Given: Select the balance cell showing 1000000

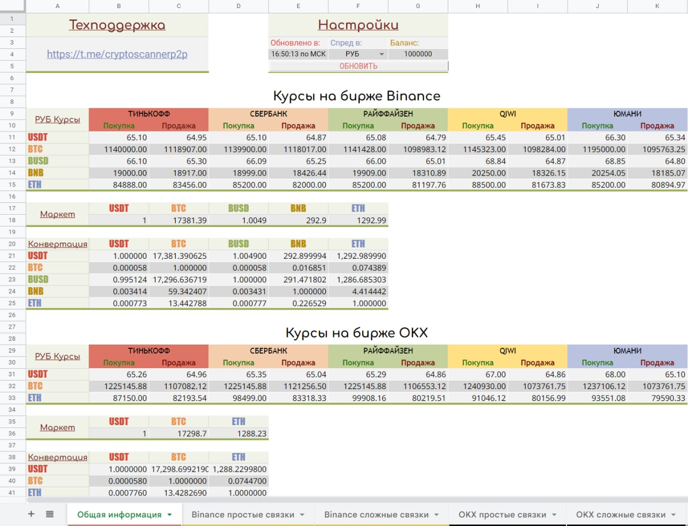Looking at the screenshot, I should [x=418, y=54].
